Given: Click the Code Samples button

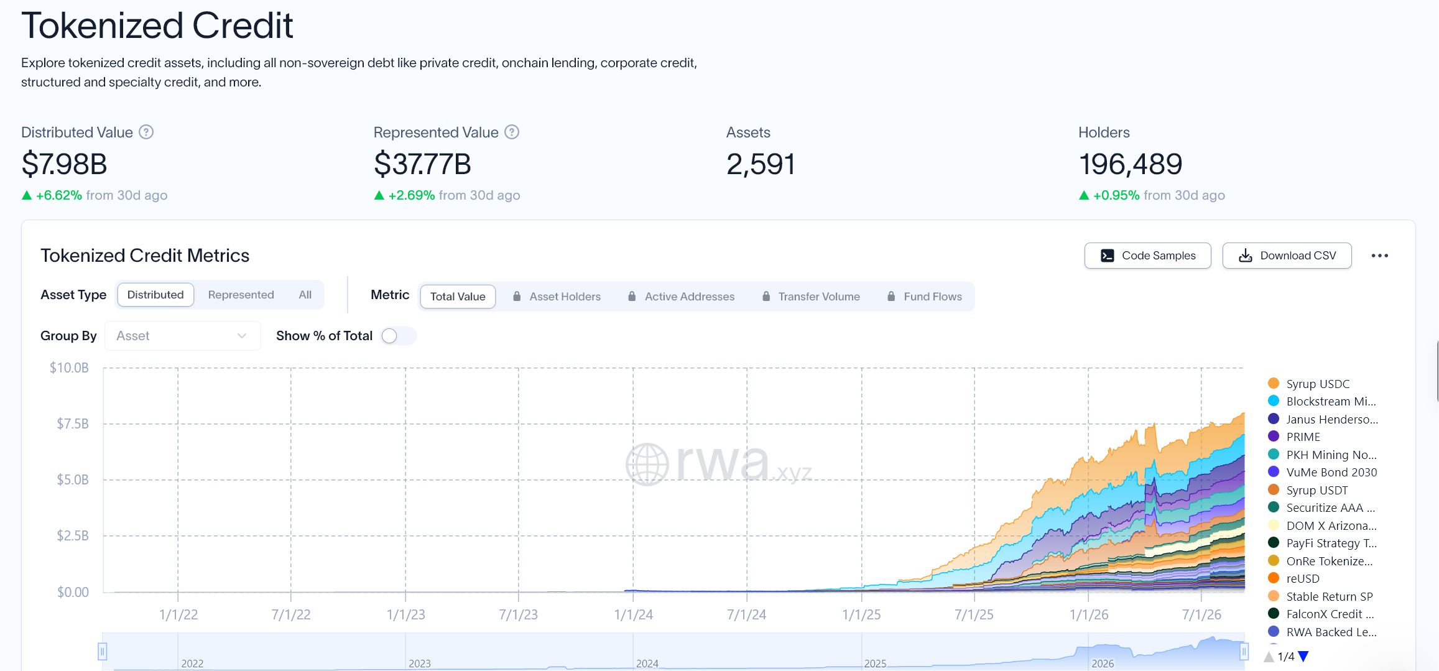Looking at the screenshot, I should point(1147,256).
